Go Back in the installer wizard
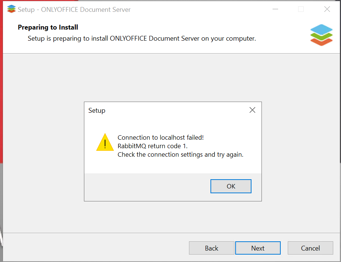This screenshot has width=341, height=262. 212,248
